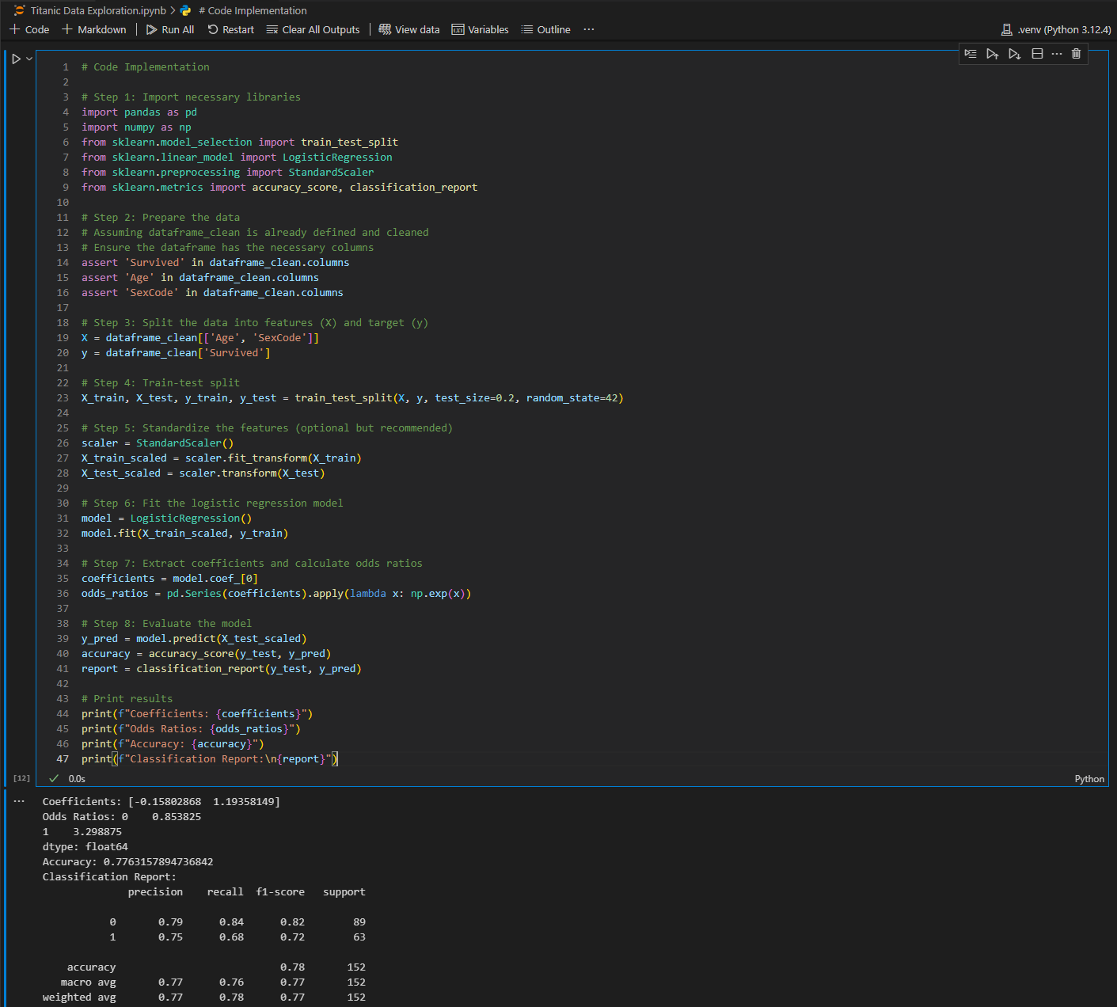Screen dimensions: 1117x1007
Task: Click the 'weighted avg' output row
Action: tap(204, 997)
